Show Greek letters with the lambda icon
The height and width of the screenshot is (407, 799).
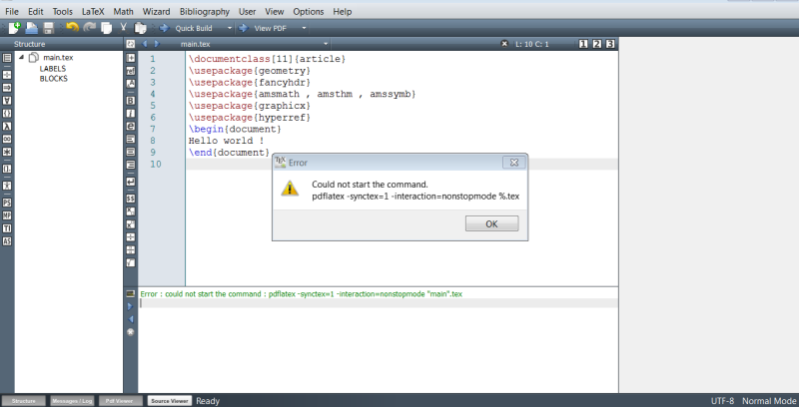tap(7, 126)
